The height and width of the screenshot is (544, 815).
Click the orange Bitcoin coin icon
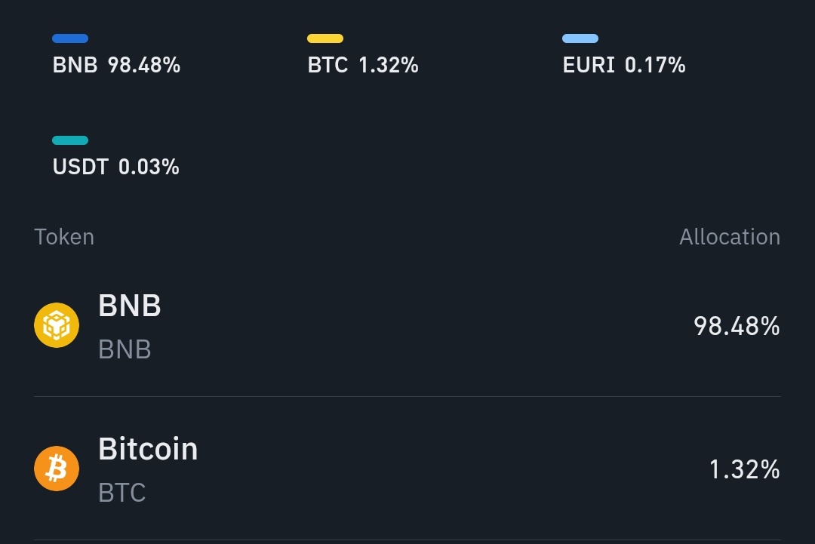pyautogui.click(x=57, y=469)
